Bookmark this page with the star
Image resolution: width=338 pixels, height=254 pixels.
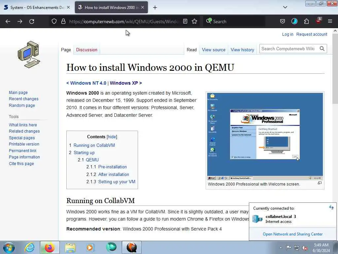[x=194, y=21]
